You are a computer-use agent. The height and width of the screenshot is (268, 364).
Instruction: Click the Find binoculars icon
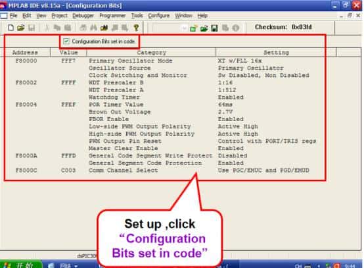pos(93,28)
